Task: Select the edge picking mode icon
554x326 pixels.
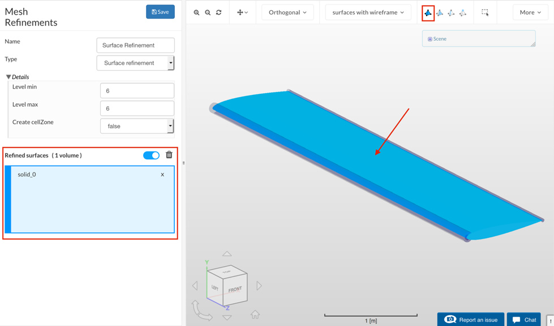Action: pyautogui.click(x=451, y=13)
